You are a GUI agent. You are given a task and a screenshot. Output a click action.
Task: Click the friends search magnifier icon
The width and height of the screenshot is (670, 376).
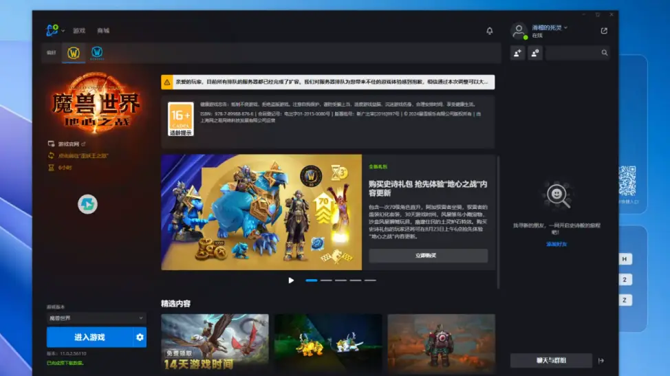tap(604, 53)
